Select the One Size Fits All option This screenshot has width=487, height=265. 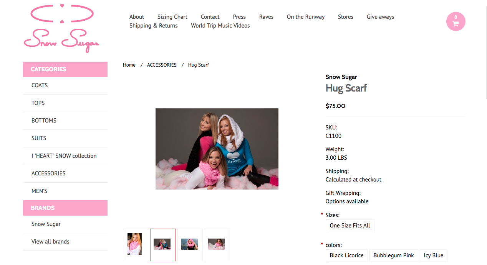pyautogui.click(x=350, y=226)
